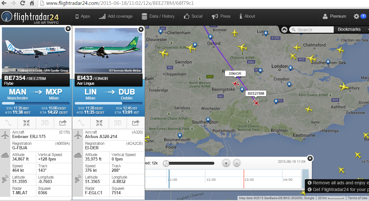Increase playback speed with plus button
The width and height of the screenshot is (369, 201).
(x=226, y=163)
